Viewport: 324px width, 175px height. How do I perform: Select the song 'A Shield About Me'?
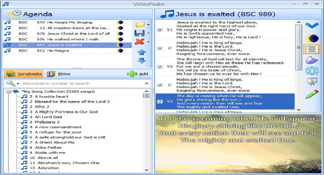click(55, 142)
